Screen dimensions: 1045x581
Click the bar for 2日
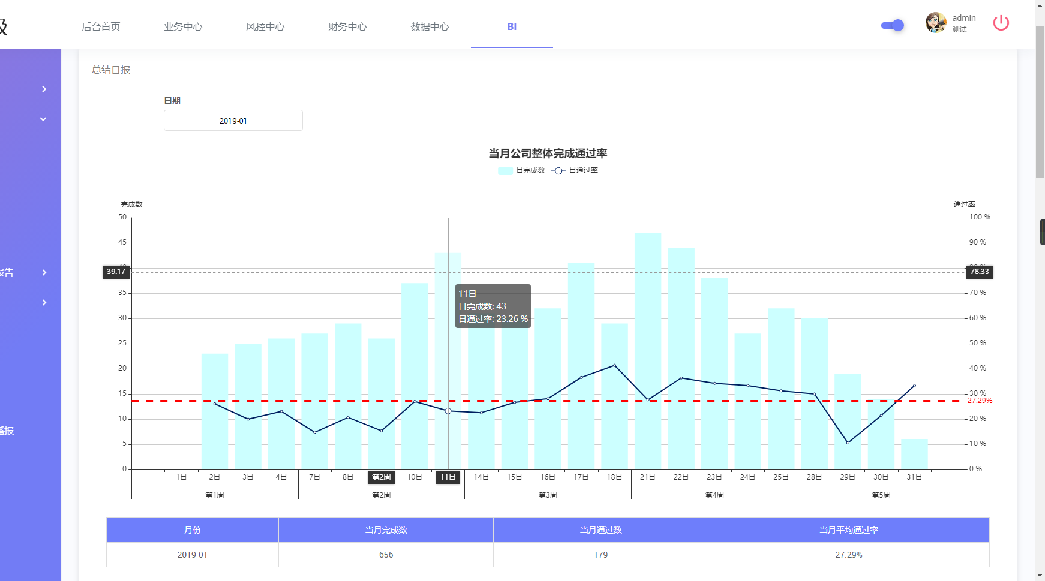pyautogui.click(x=215, y=411)
